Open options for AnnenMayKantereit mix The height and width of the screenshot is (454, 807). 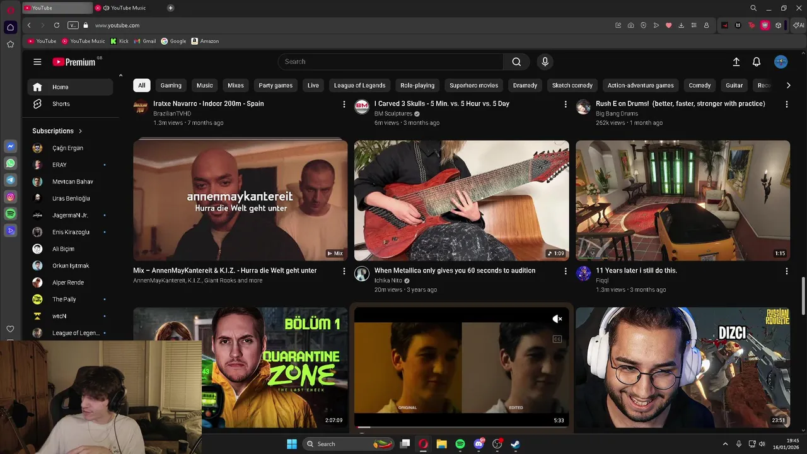344,271
